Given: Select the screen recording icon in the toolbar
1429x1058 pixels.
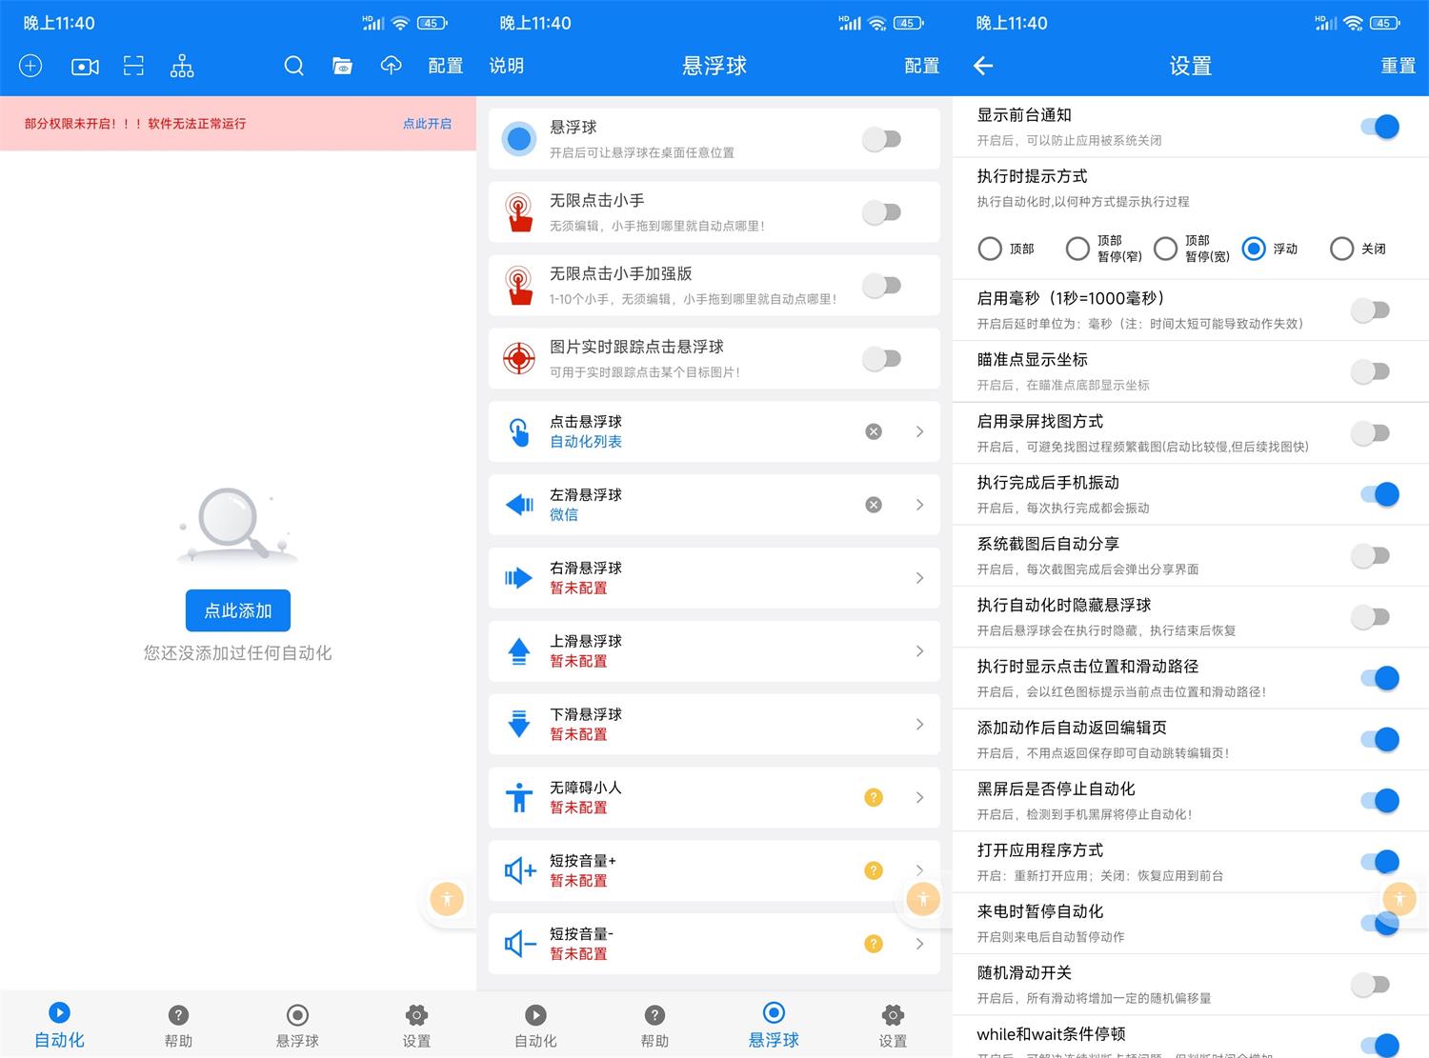Looking at the screenshot, I should [x=84, y=66].
